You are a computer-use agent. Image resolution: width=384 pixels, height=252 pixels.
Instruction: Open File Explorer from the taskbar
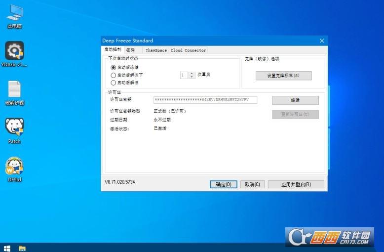(22, 248)
